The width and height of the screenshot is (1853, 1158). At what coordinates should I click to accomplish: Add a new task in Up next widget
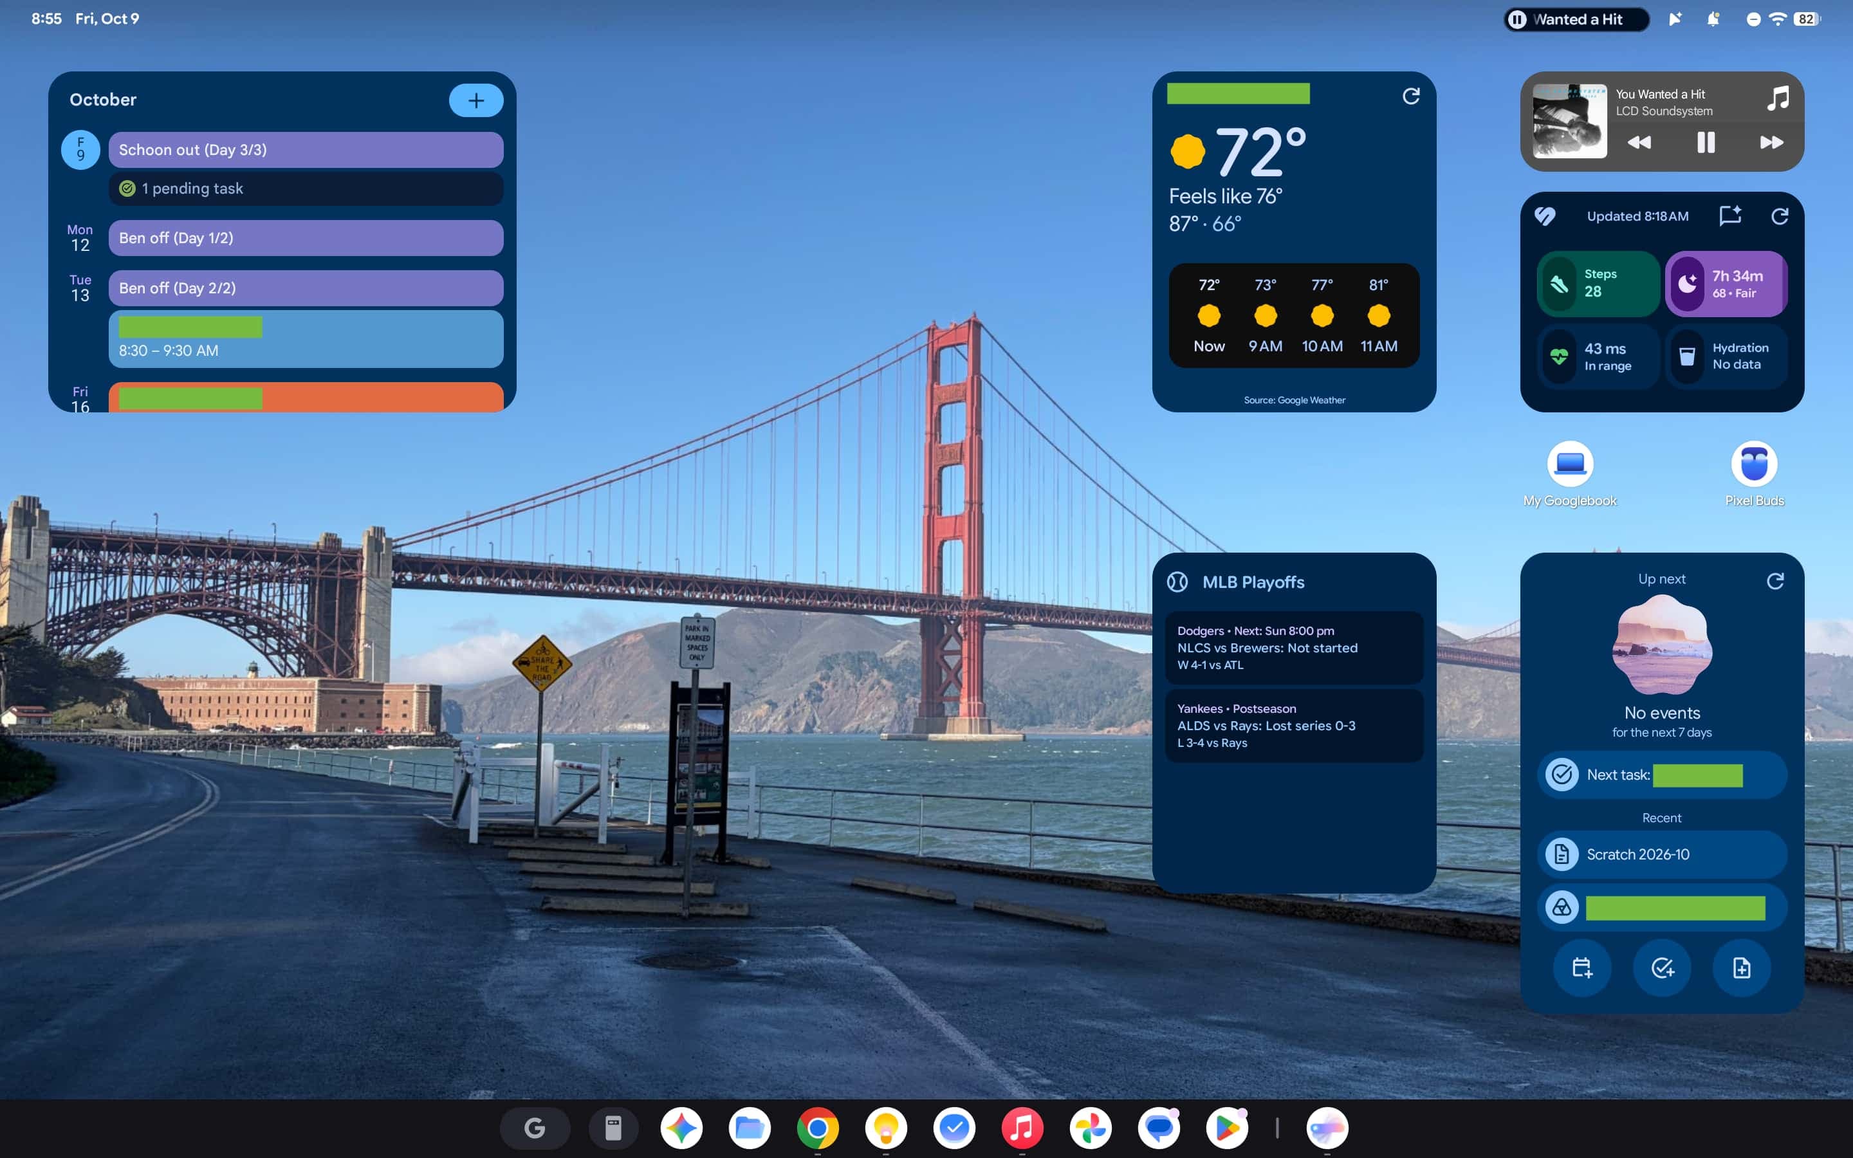point(1661,968)
